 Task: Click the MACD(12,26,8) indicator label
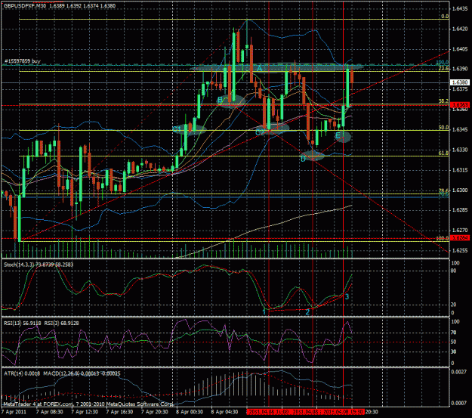pyautogui.click(x=61, y=373)
